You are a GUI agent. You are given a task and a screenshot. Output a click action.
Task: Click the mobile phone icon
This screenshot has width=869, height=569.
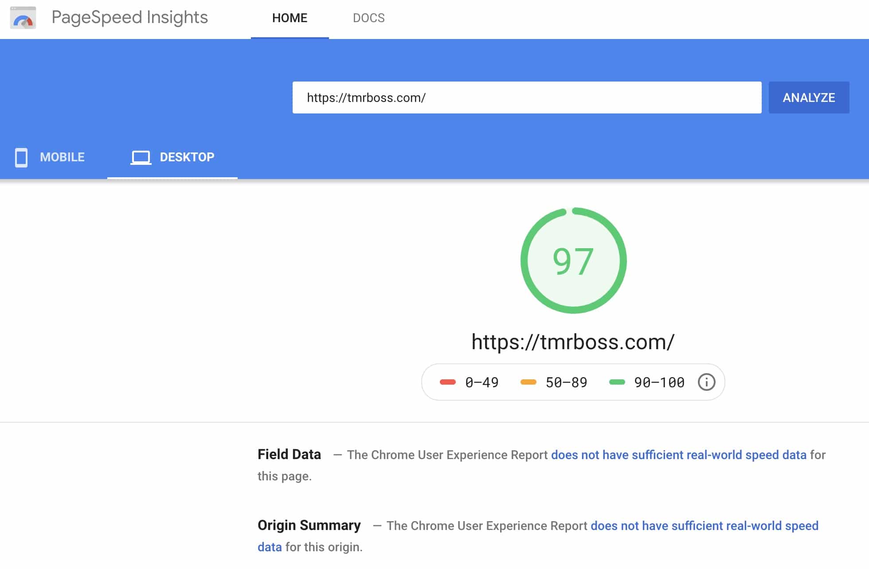(21, 157)
